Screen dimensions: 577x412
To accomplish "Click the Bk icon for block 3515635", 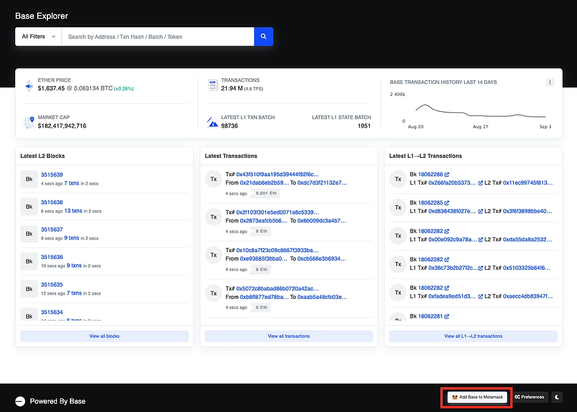I will tap(29, 289).
